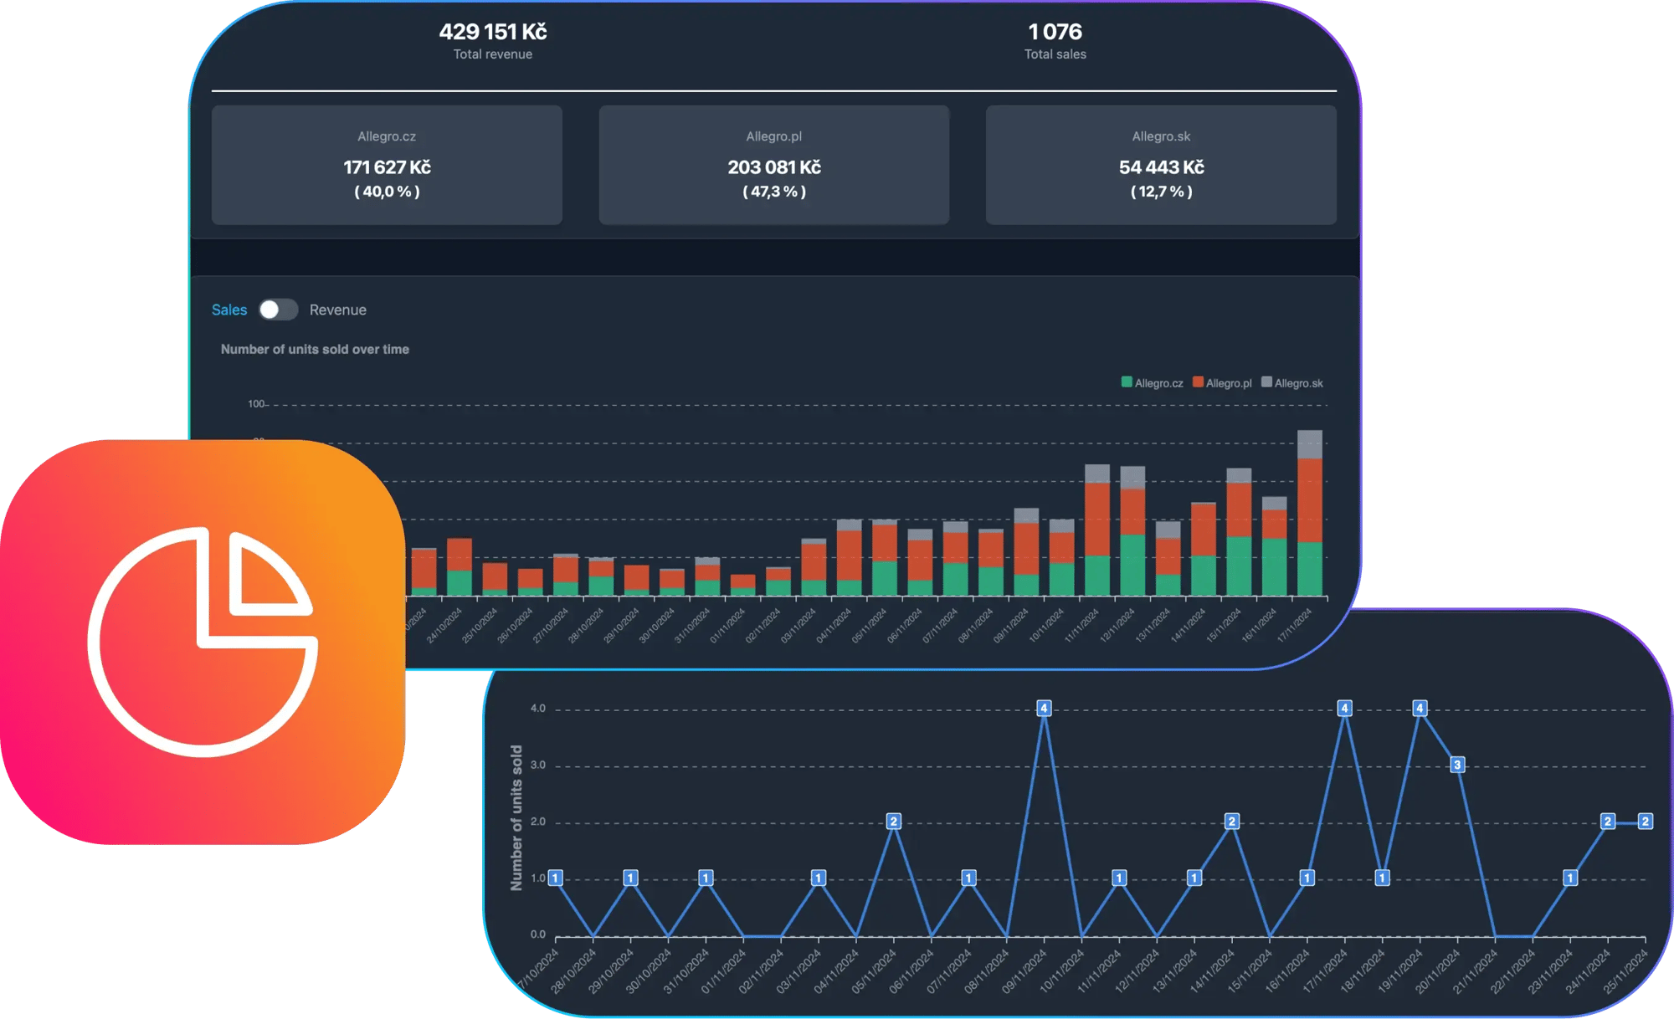Click the value-3 point at 20/11/2024
This screenshot has width=1674, height=1019.
pyautogui.click(x=1457, y=765)
